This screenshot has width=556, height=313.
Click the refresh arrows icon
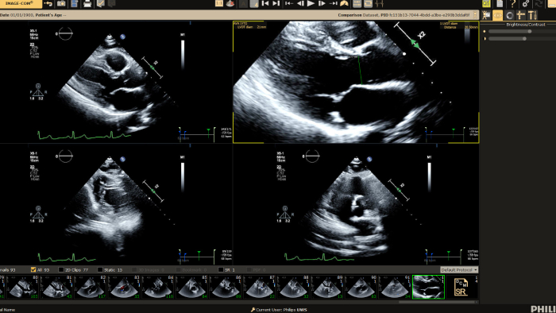tap(539, 3)
